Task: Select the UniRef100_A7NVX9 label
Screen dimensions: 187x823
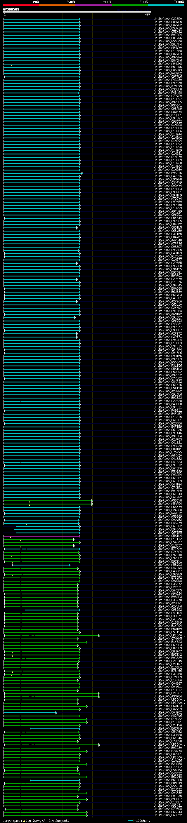Action: click(x=168, y=86)
